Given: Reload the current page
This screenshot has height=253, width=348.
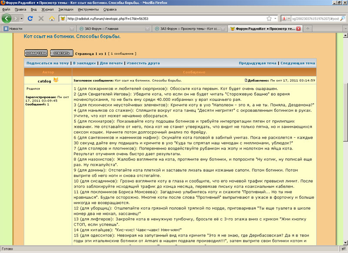Looking at the screenshot, I should [30, 19].
